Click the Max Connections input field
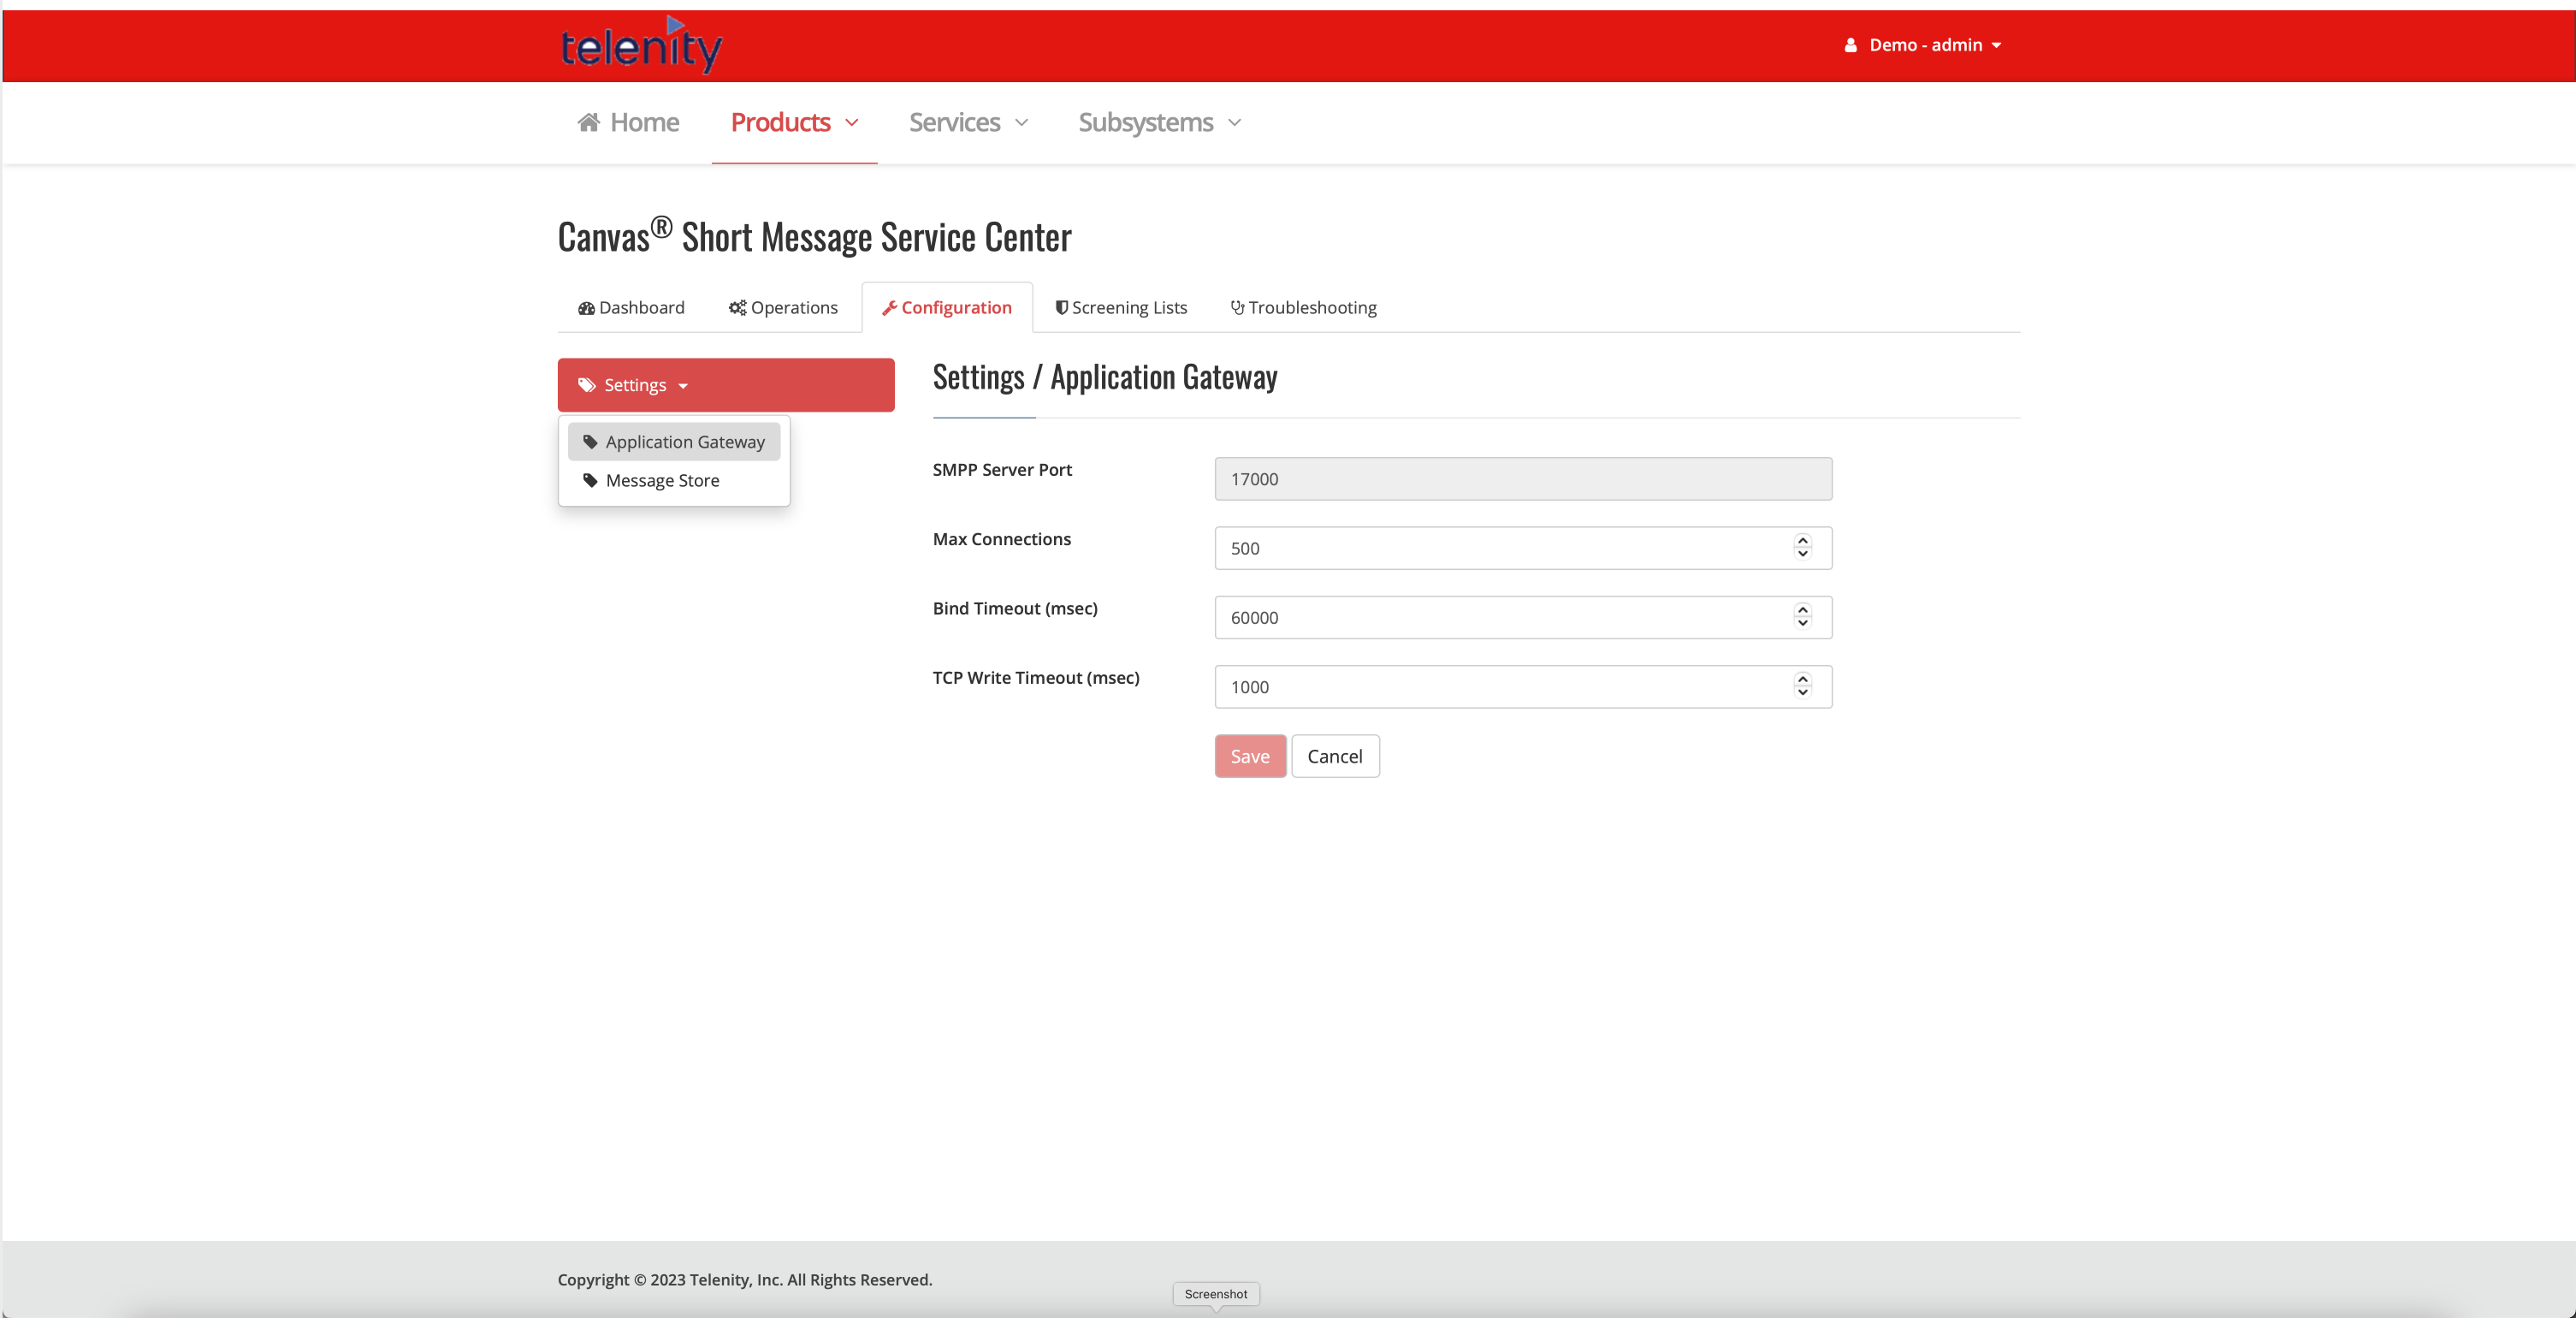 pyautogui.click(x=1523, y=548)
